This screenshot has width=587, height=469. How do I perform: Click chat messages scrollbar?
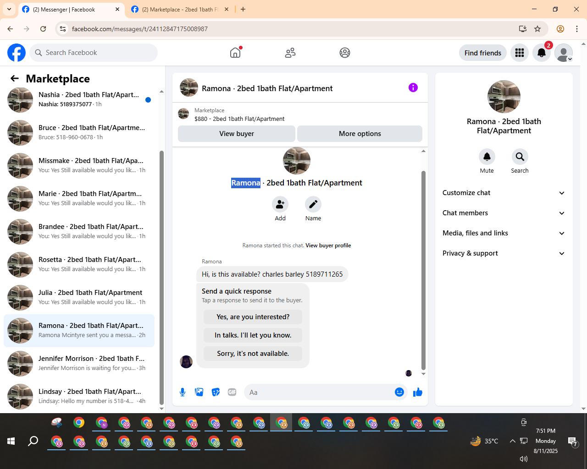click(x=423, y=270)
